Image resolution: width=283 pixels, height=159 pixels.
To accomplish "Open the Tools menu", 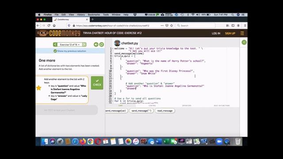I will (x=106, y=15).
